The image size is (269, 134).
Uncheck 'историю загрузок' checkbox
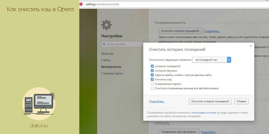(x=152, y=71)
